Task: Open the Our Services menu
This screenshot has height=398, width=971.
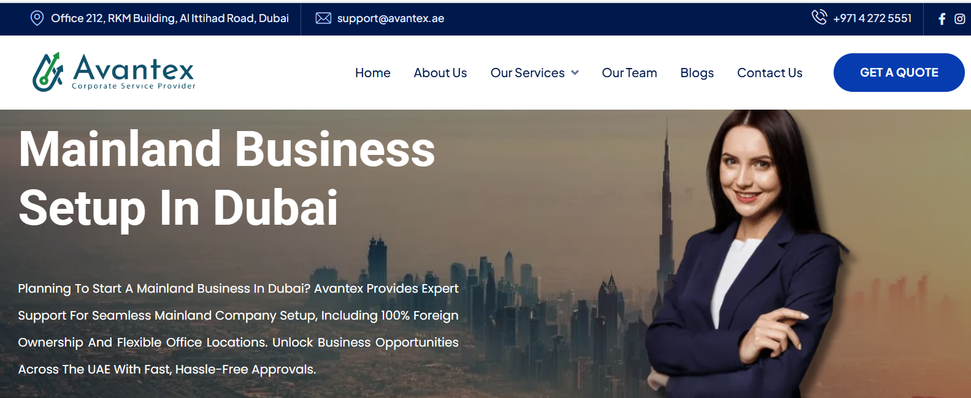Action: (x=528, y=73)
